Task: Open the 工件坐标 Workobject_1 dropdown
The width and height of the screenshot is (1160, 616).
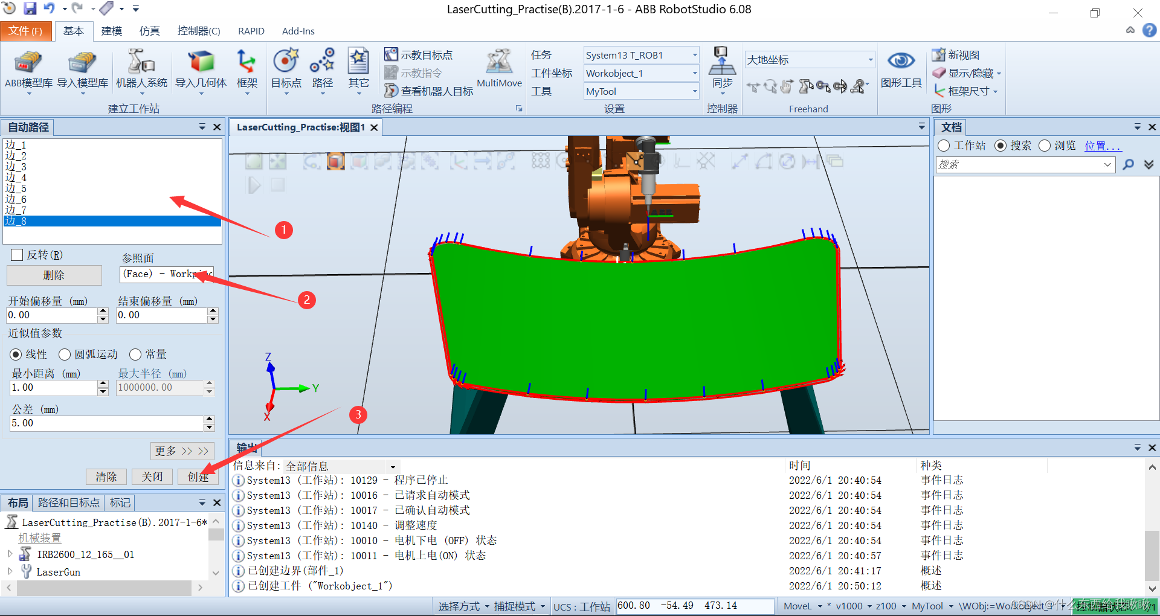Action: coord(694,73)
